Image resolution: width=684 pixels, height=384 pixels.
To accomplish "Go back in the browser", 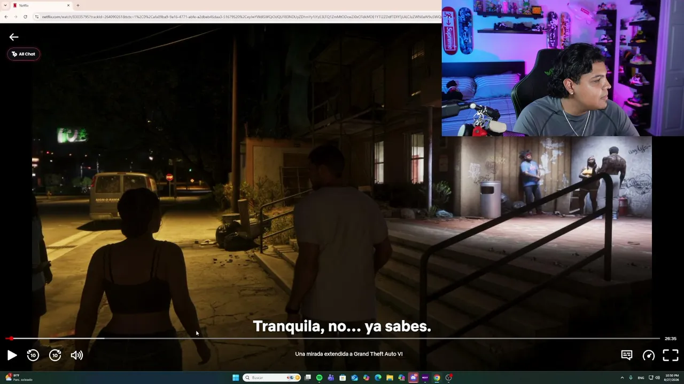I will pos(6,17).
